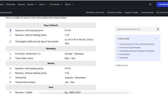The width and height of the screenshot is (168, 94).
Task: Click the 'Weekday' table header
Action: tap(51, 49)
